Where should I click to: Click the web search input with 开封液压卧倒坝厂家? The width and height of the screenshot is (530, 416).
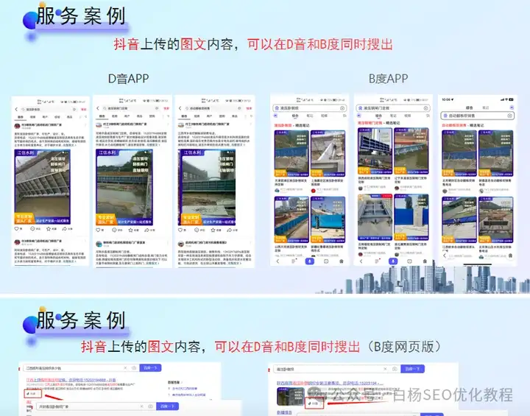point(96,406)
